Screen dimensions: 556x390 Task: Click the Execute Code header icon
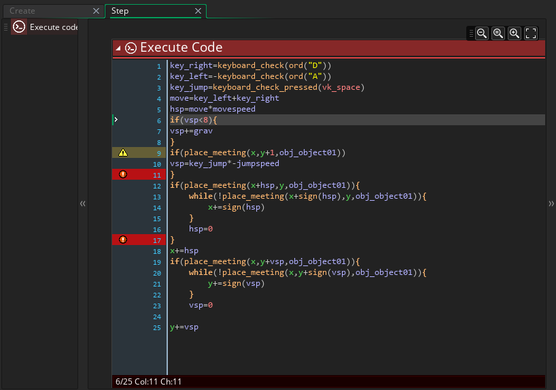(131, 48)
